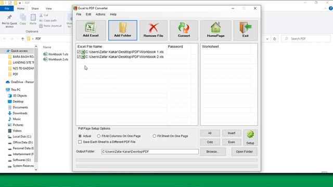Viewport: 333px width, 187px height.
Task: Click the Name column header in Explorer
Action: 47,47
